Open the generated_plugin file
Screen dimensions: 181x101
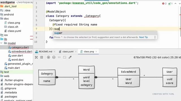(20, 64)
